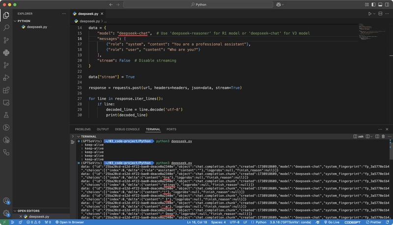Click the LF end-of-line indicator
Image resolution: width=393 pixels, height=225 pixels.
(x=245, y=222)
